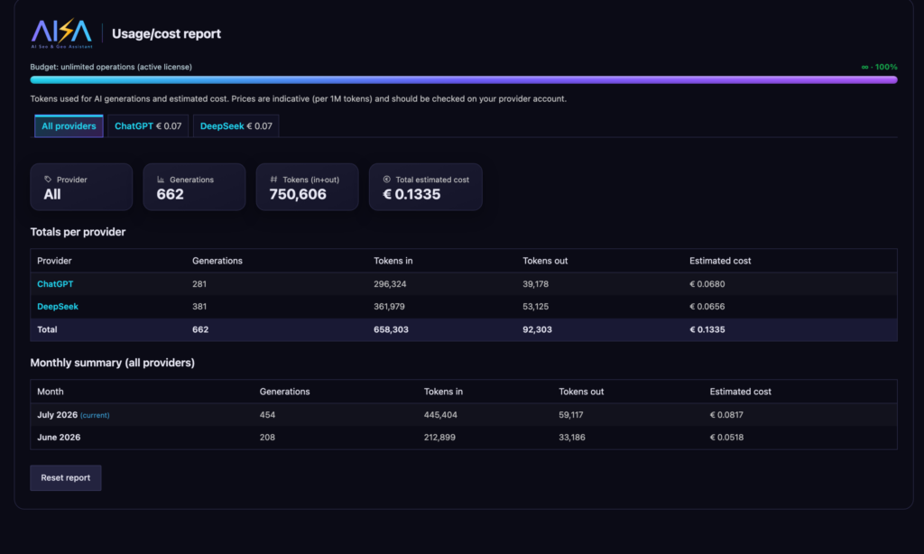The width and height of the screenshot is (924, 554).
Task: Click the tag icon in the Provider card
Action: click(x=48, y=180)
